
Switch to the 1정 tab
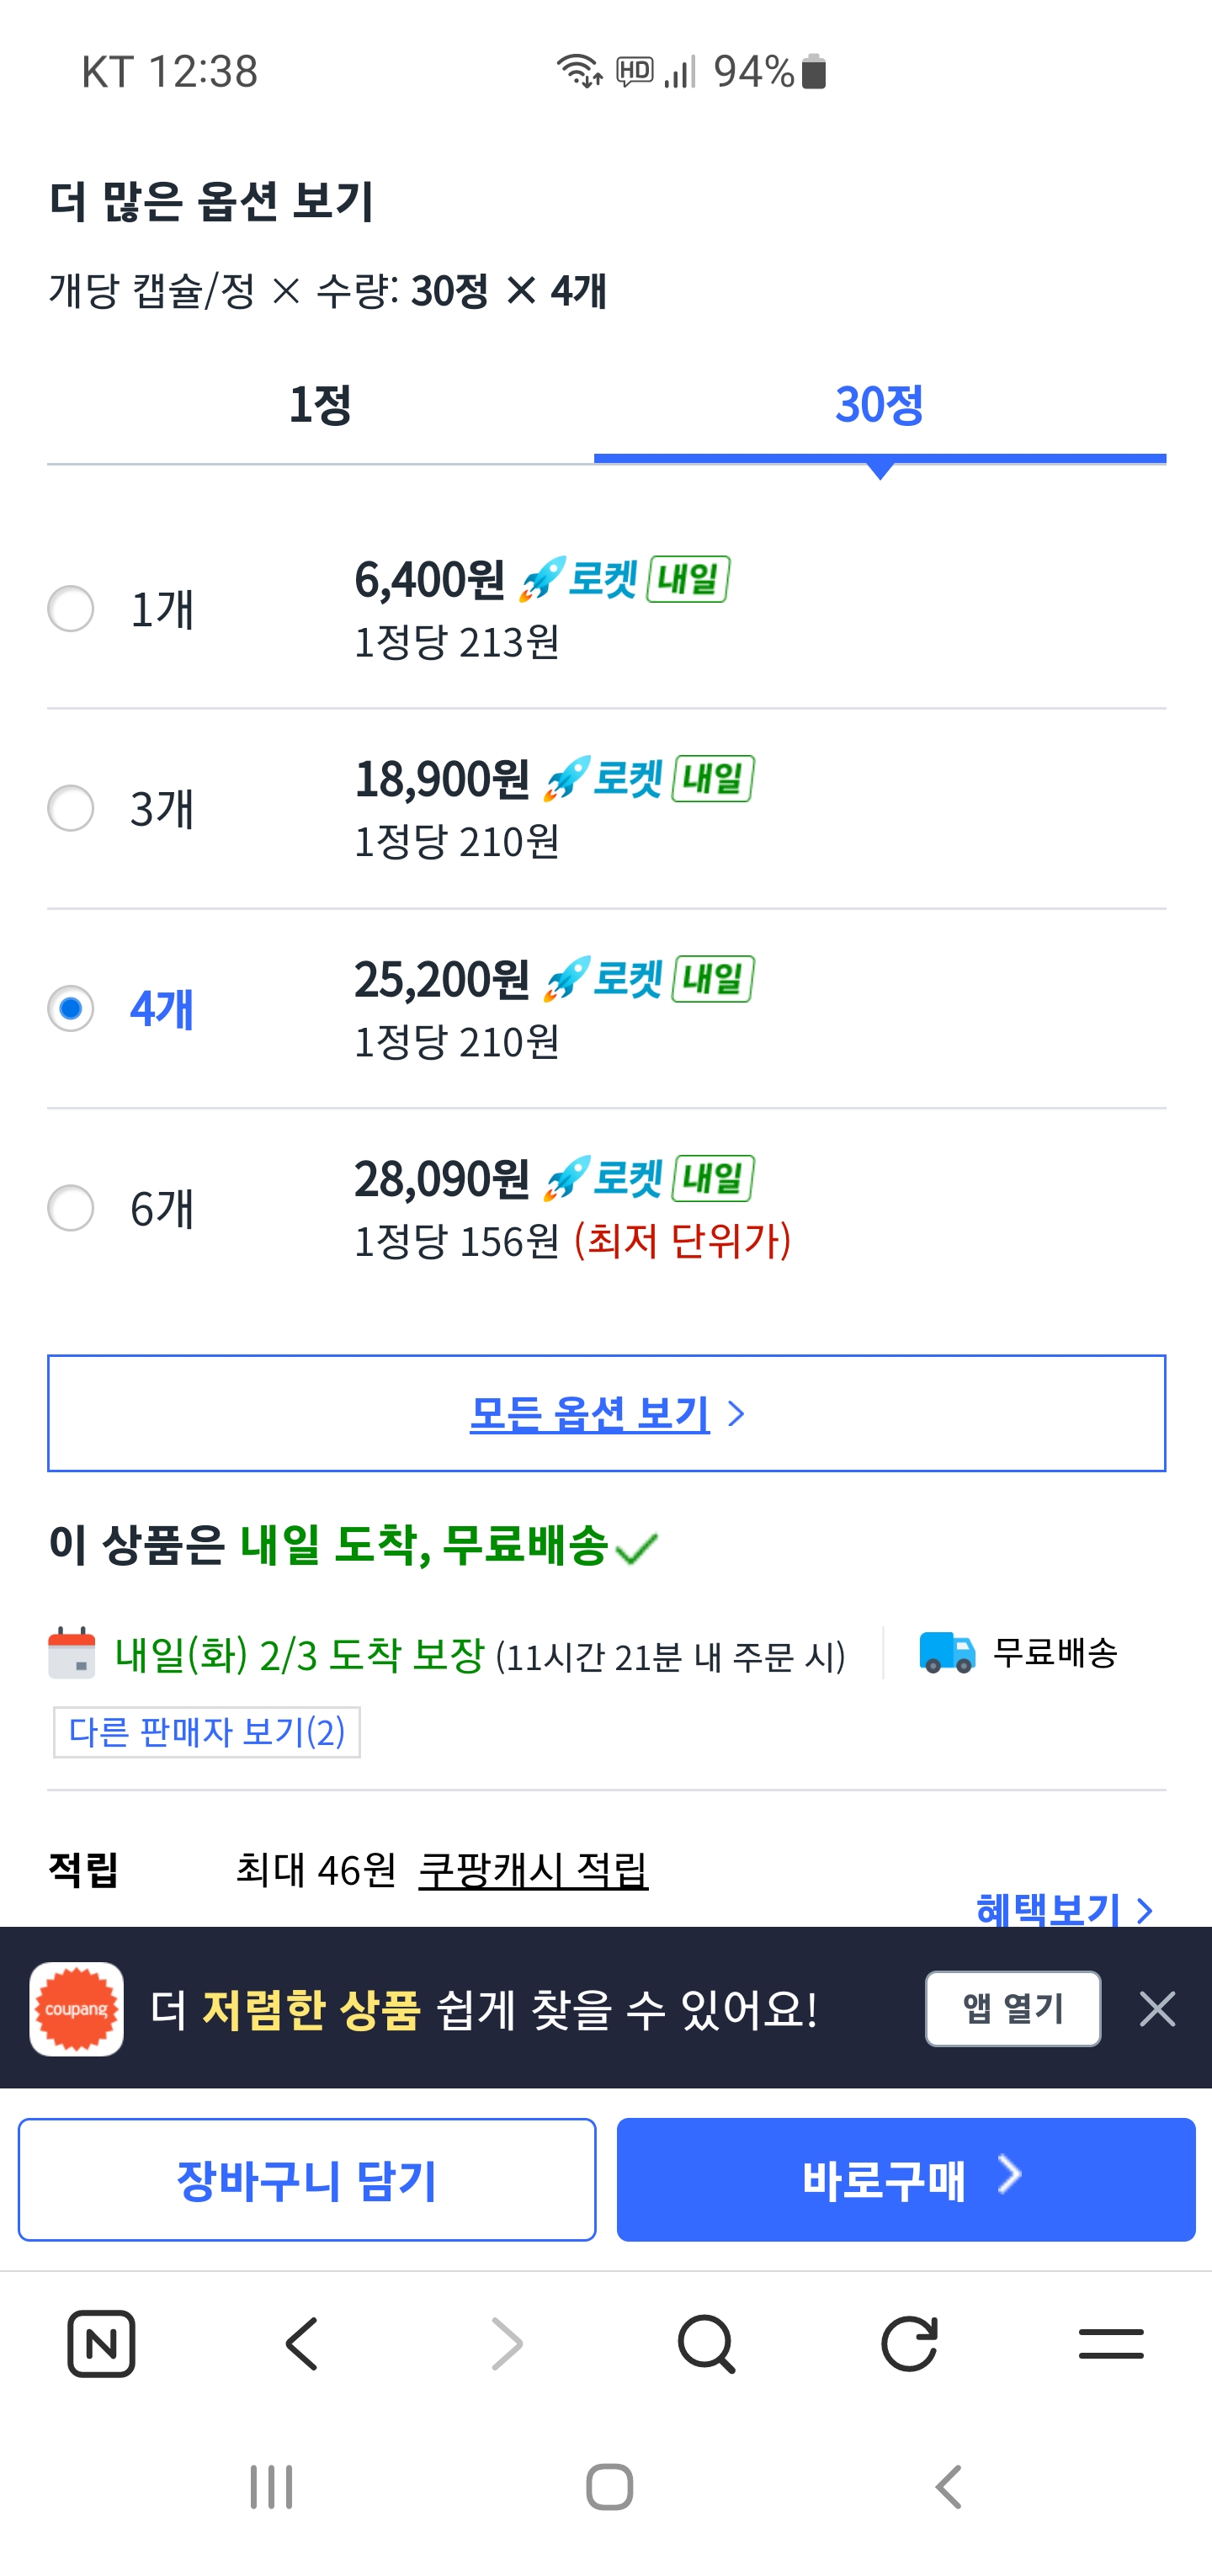[320, 404]
